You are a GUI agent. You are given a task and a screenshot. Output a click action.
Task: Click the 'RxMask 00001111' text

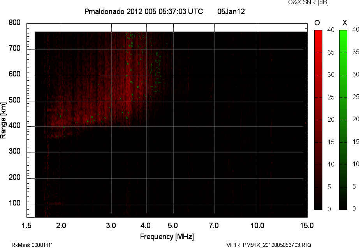(x=32, y=245)
